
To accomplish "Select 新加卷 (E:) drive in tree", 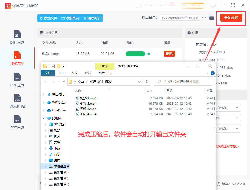I will [61, 172].
